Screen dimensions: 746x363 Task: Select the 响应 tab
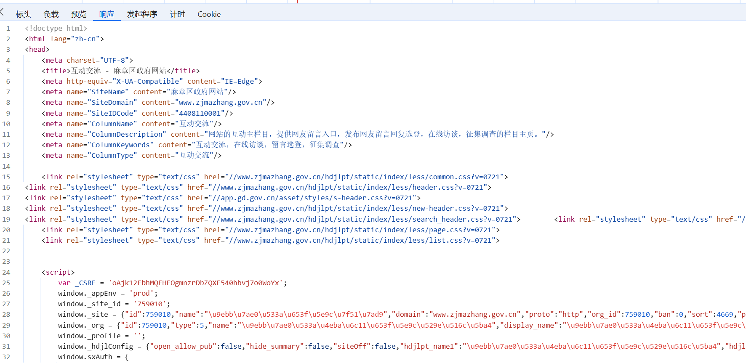(107, 14)
